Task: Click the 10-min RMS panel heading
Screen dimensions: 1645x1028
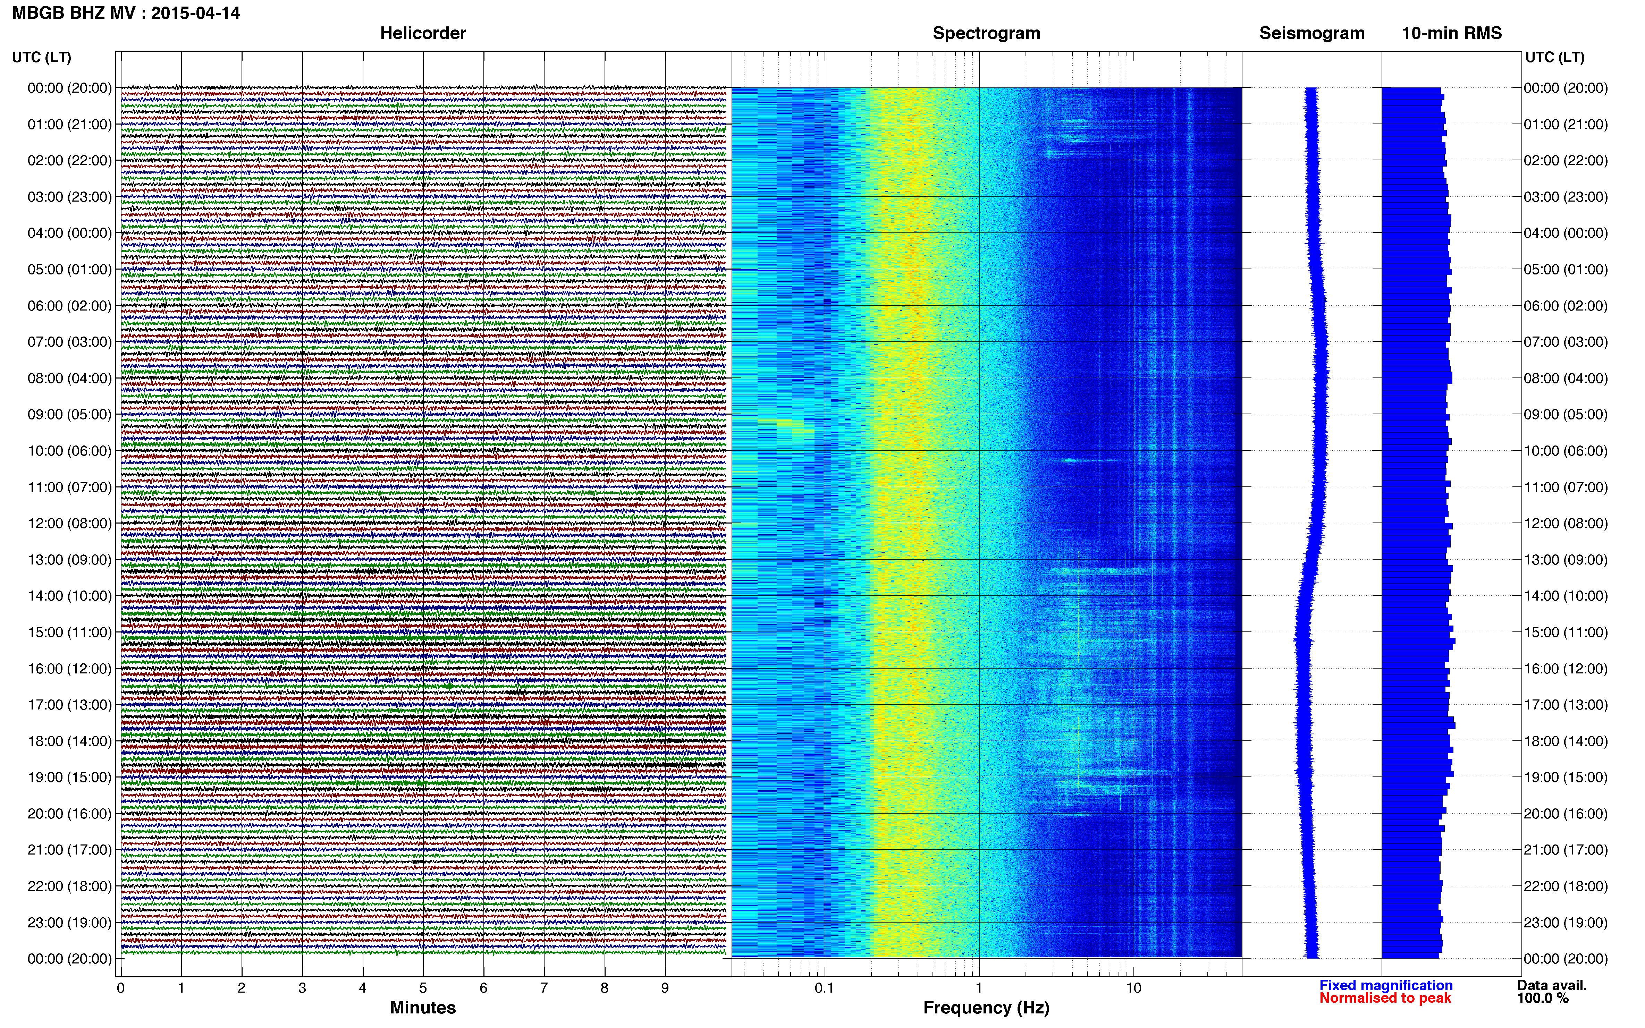Action: pyautogui.click(x=1452, y=33)
